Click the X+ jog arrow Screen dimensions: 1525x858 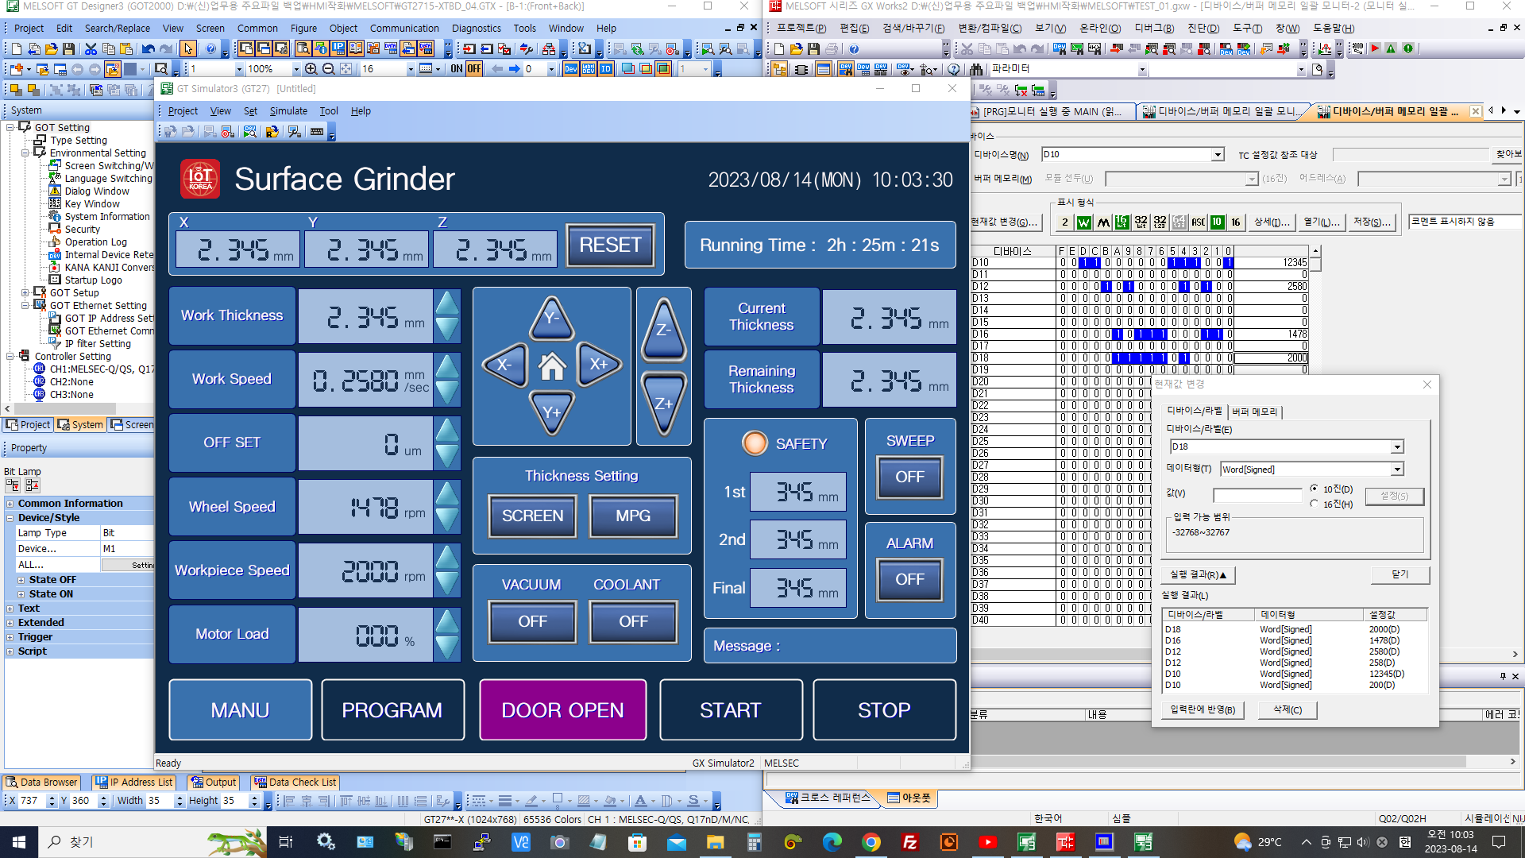598,365
